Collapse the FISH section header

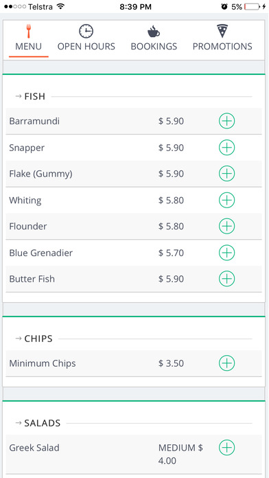pyautogui.click(x=30, y=96)
